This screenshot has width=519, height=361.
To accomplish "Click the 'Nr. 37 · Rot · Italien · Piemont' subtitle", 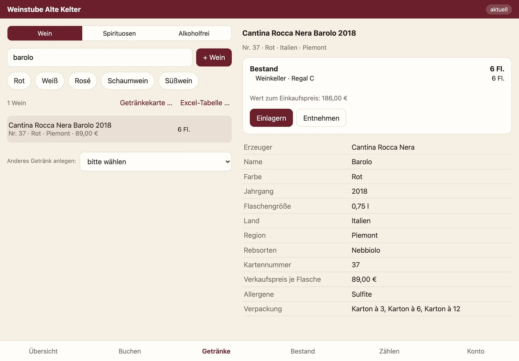I will (x=284, y=47).
